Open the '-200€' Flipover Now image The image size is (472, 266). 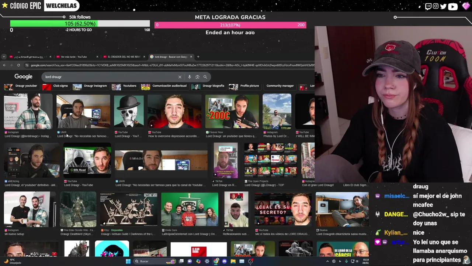232,111
